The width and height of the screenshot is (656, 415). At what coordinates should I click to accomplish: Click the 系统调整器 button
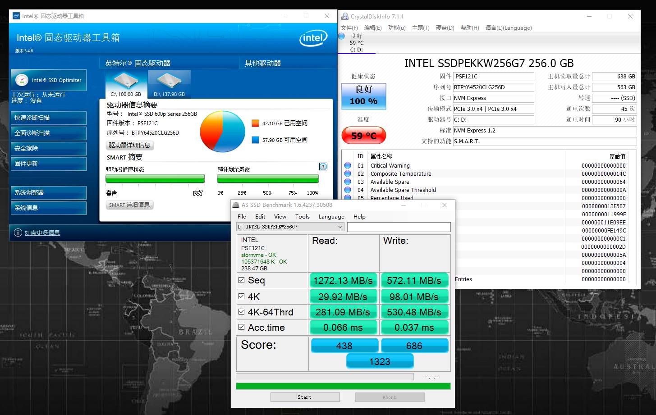tap(49, 192)
